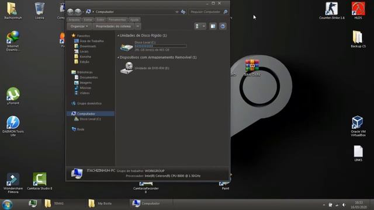Viewport: 374px width, 210px height.
Task: Select the Unidade de DVD-RW (E:) icon
Action: click(x=127, y=68)
